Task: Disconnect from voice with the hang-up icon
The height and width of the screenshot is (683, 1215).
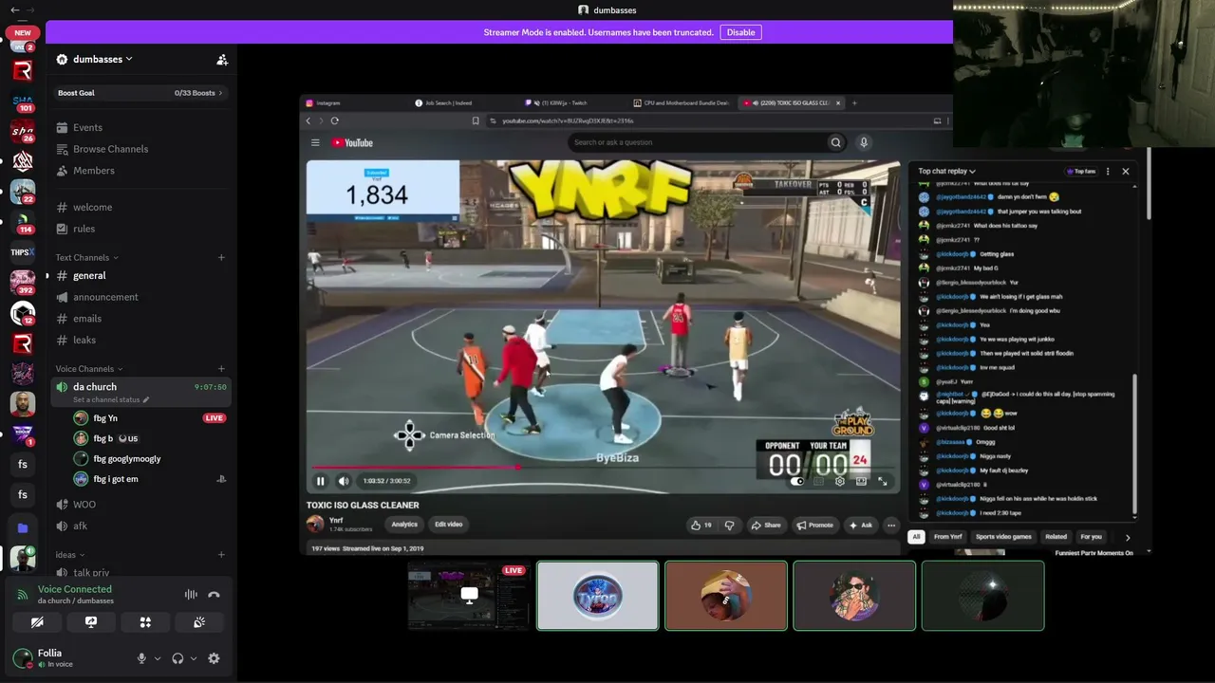Action: pyautogui.click(x=214, y=595)
